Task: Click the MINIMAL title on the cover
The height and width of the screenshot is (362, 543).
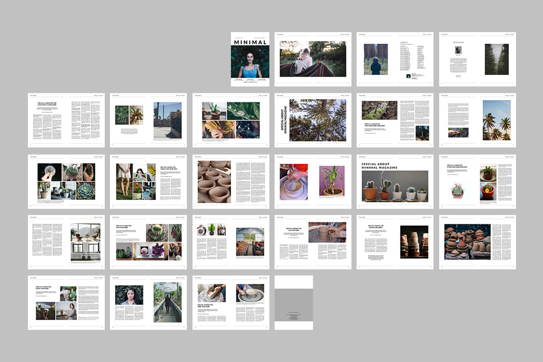Action: (x=250, y=42)
